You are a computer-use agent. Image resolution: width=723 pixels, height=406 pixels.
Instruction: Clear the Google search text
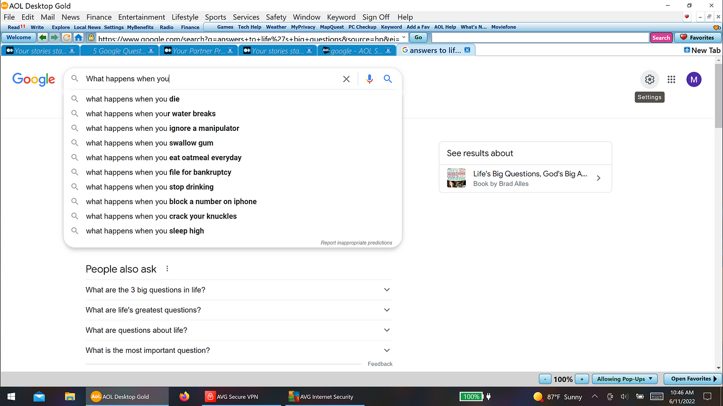tap(347, 79)
